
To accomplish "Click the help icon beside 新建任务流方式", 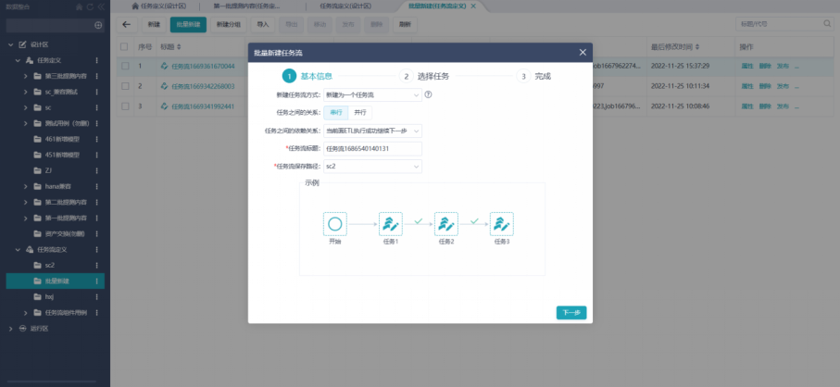I will (x=429, y=94).
